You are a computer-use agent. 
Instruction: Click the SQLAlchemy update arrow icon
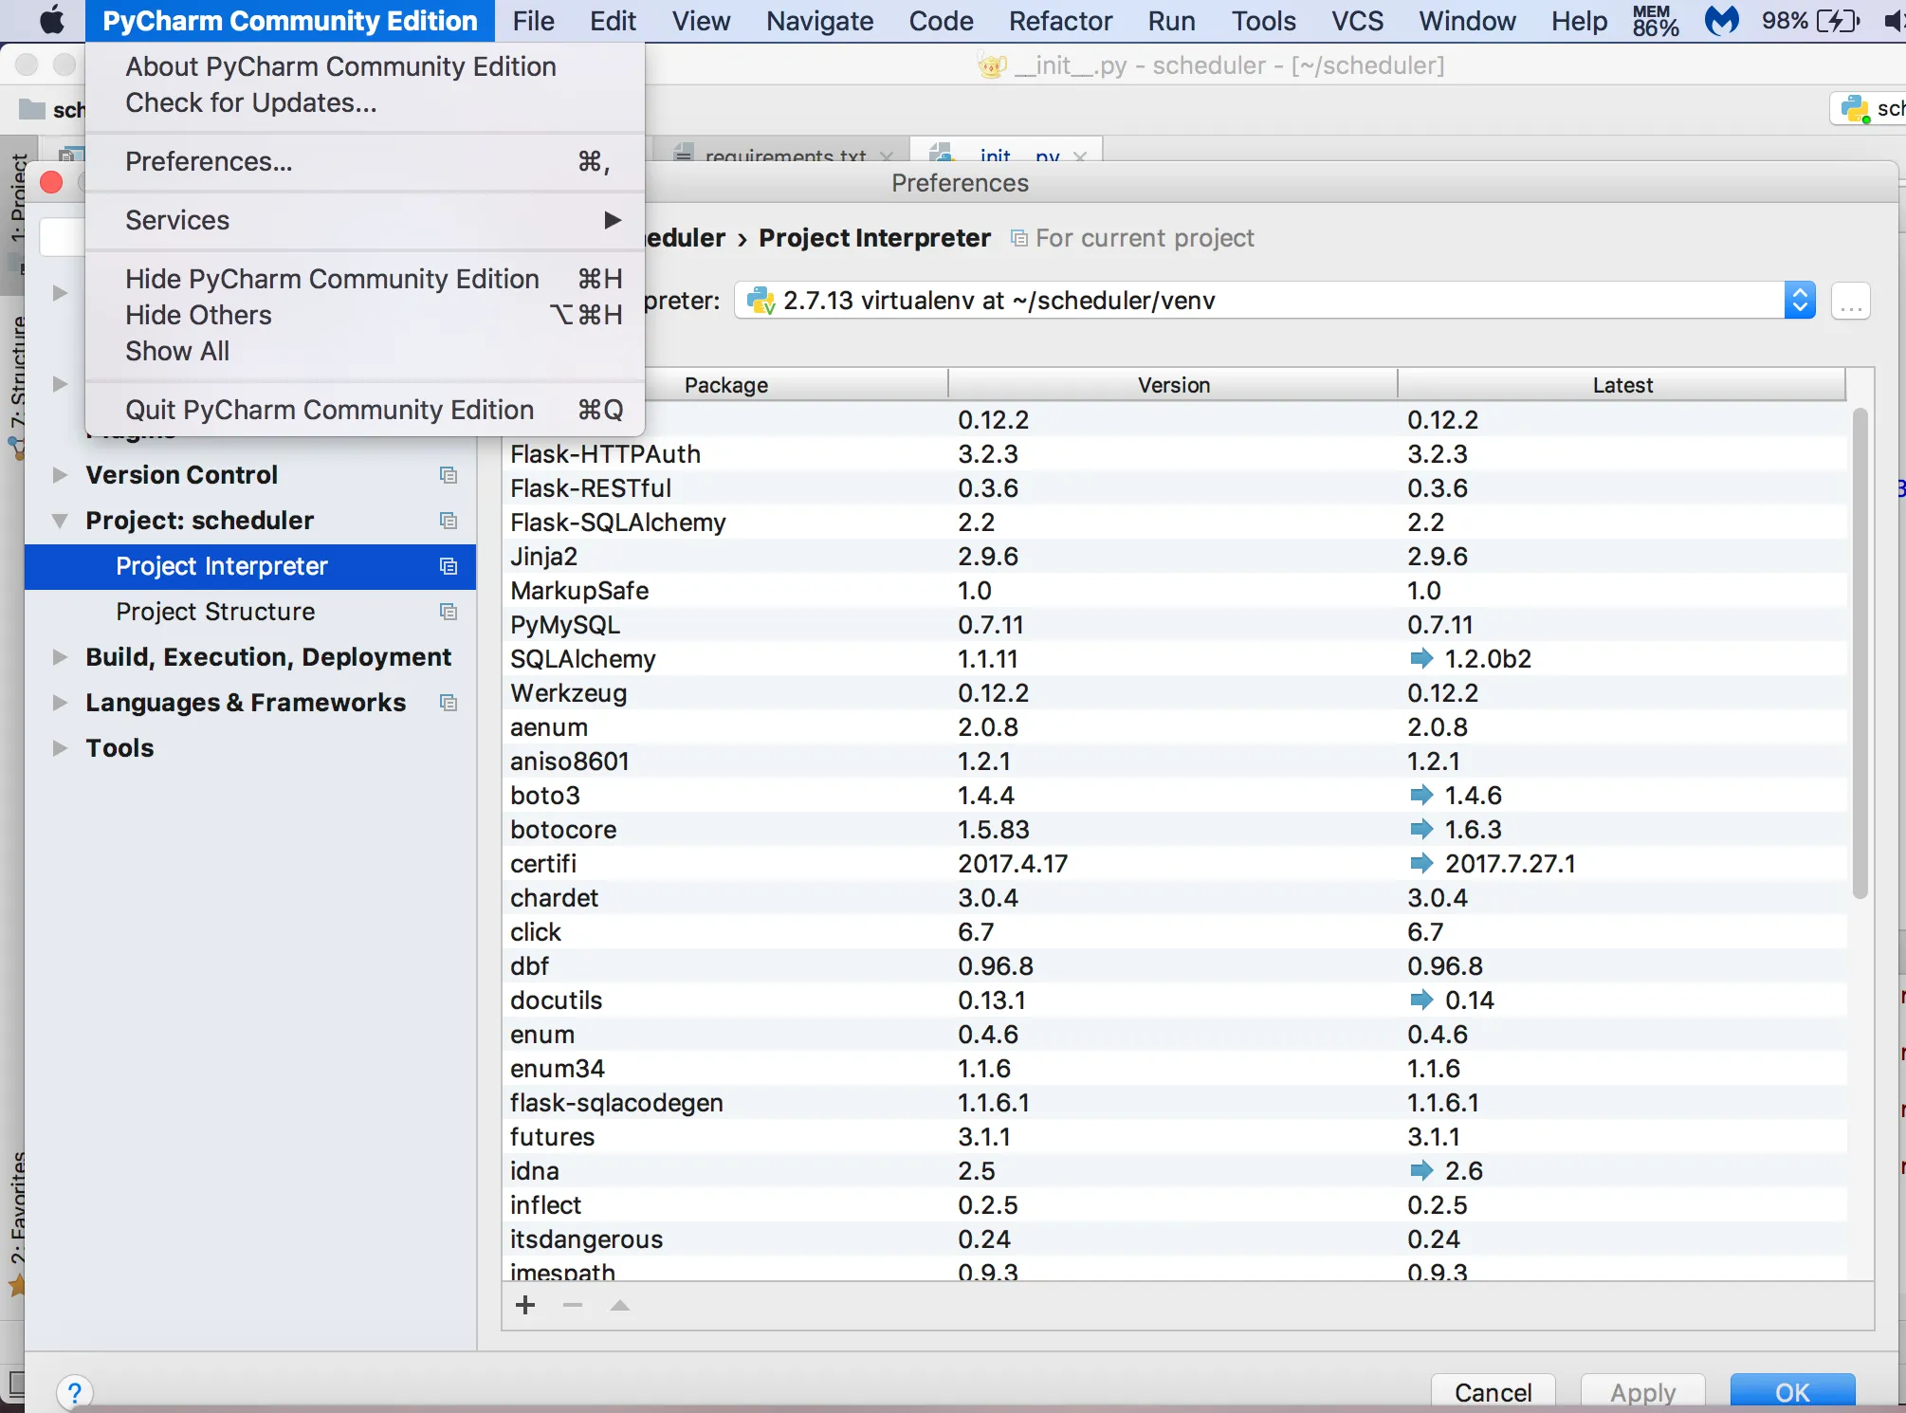click(x=1420, y=658)
